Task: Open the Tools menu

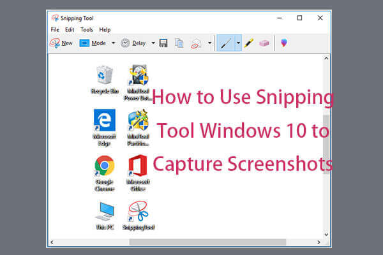Action: coord(87,30)
